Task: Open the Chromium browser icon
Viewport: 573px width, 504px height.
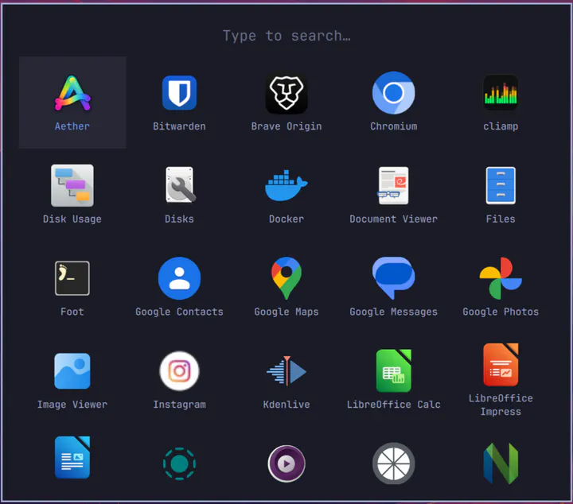Action: click(394, 93)
